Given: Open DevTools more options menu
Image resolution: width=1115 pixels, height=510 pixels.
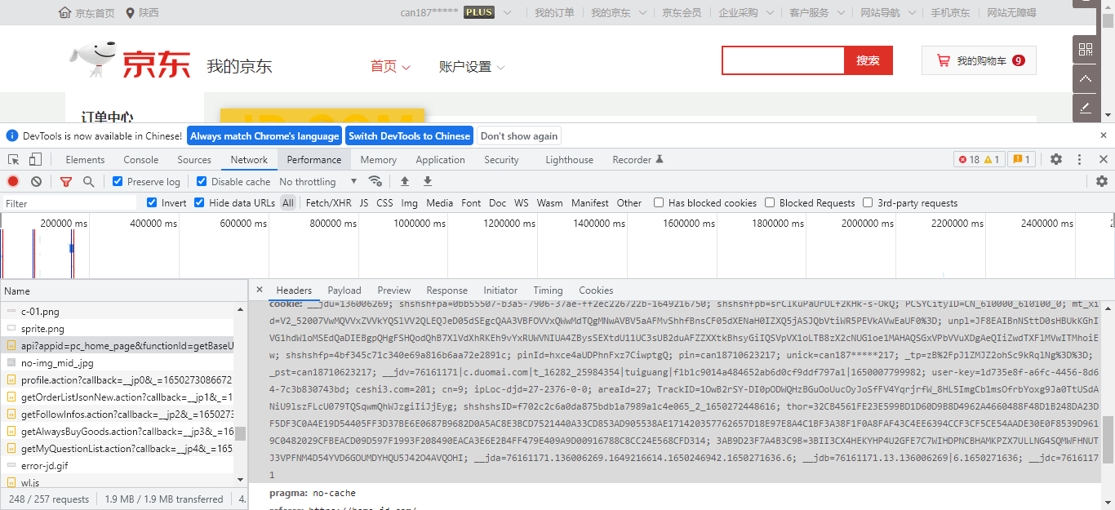Looking at the screenshot, I should click(x=1080, y=159).
